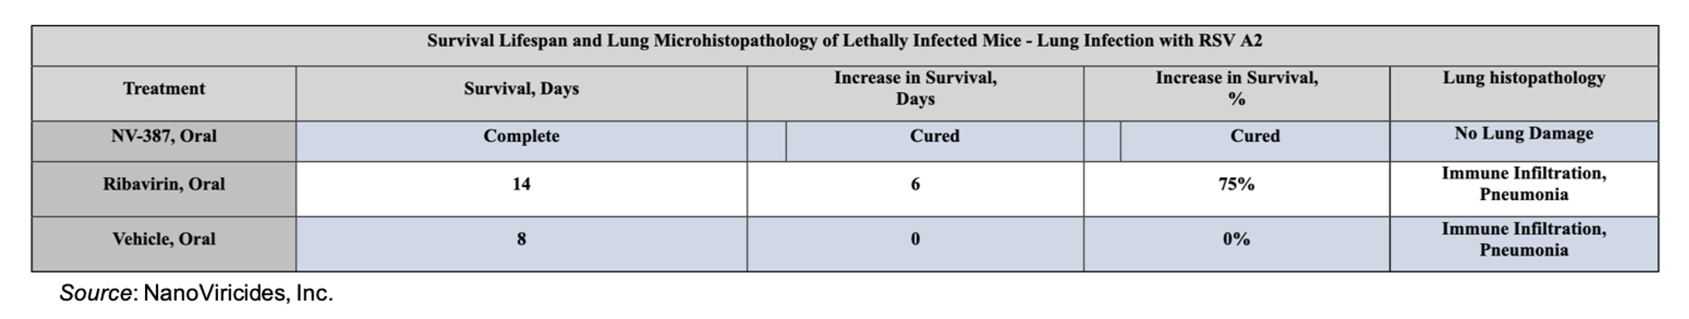Select the Treatment column header

coord(163,89)
